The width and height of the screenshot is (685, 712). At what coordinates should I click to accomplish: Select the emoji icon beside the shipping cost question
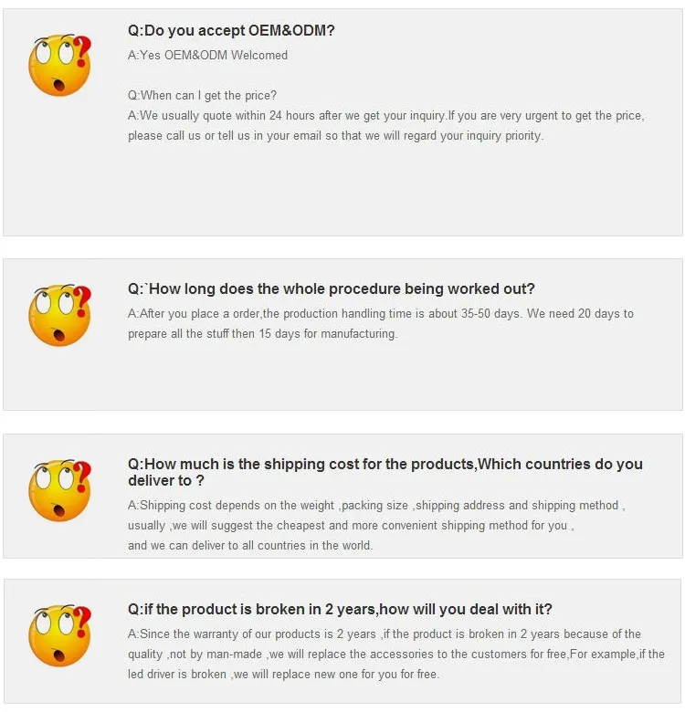tap(59, 490)
